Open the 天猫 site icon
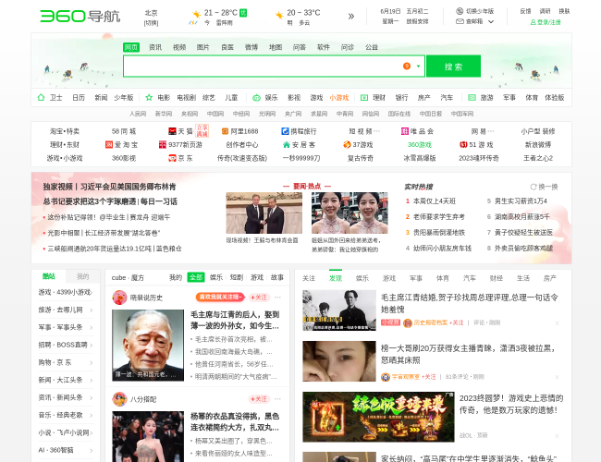The height and width of the screenshot is (462, 601). coord(173,131)
